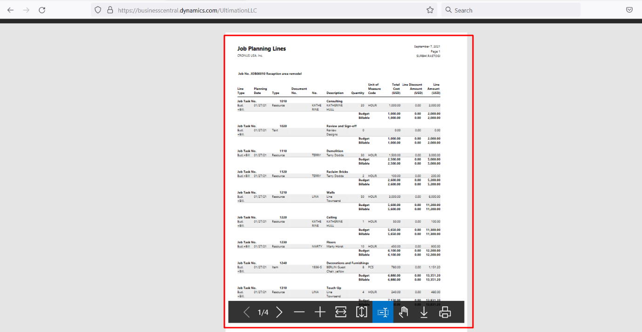642x332 pixels.
Task: Zoom out of the report with minus icon
Action: pos(299,312)
